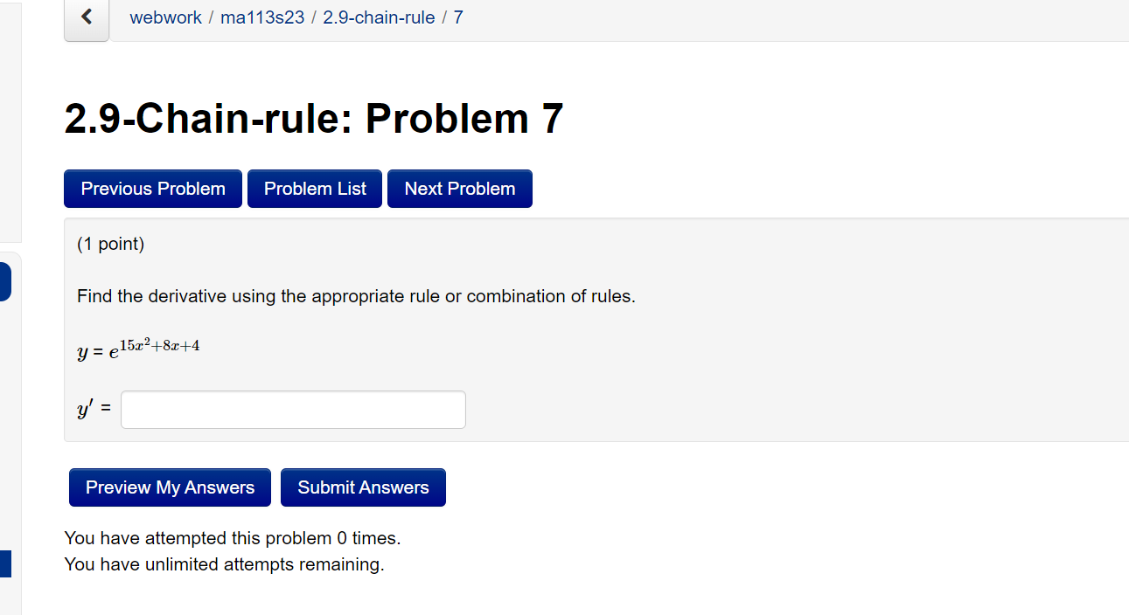Open the ma113s23 course breadcrumb
The height and width of the screenshot is (615, 1129).
[x=262, y=17]
